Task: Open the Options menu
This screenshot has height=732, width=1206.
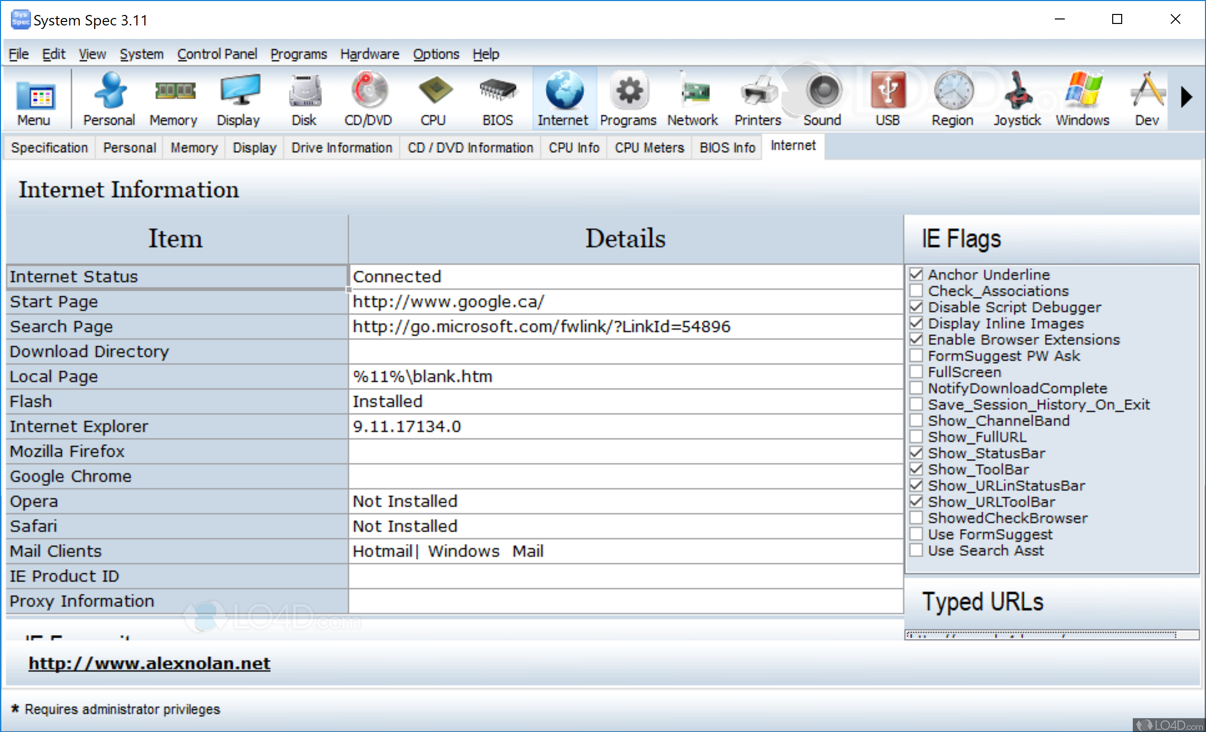Action: [x=436, y=54]
